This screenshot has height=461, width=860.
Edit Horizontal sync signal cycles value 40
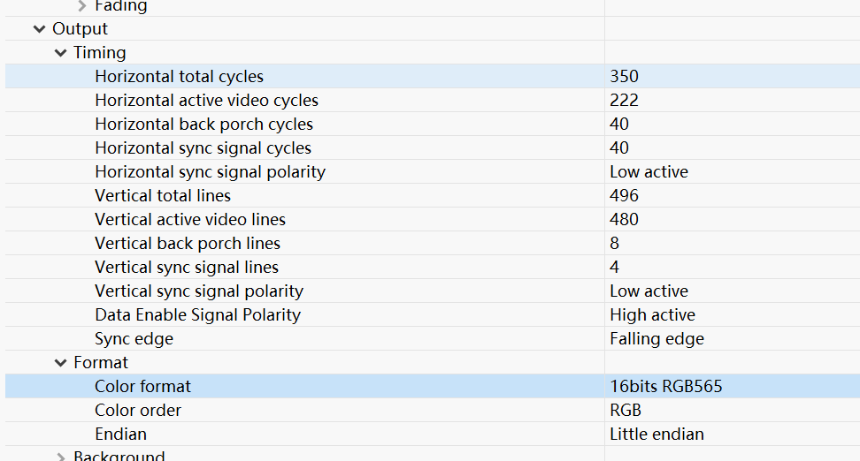(619, 147)
